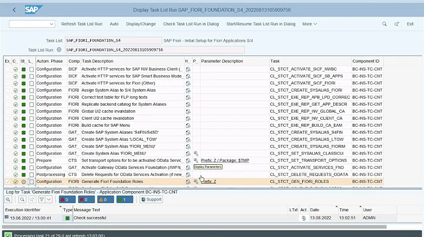The image size is (424, 237).
Task: Click running status icon of Generate Fiori Foundation Roles
Action: [24, 181]
